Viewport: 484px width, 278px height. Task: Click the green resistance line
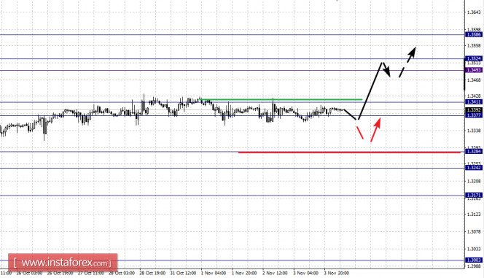(x=281, y=99)
